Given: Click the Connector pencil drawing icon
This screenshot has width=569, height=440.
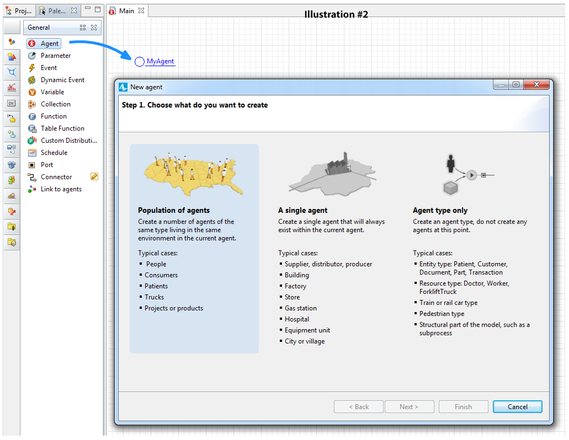Looking at the screenshot, I should tap(94, 177).
